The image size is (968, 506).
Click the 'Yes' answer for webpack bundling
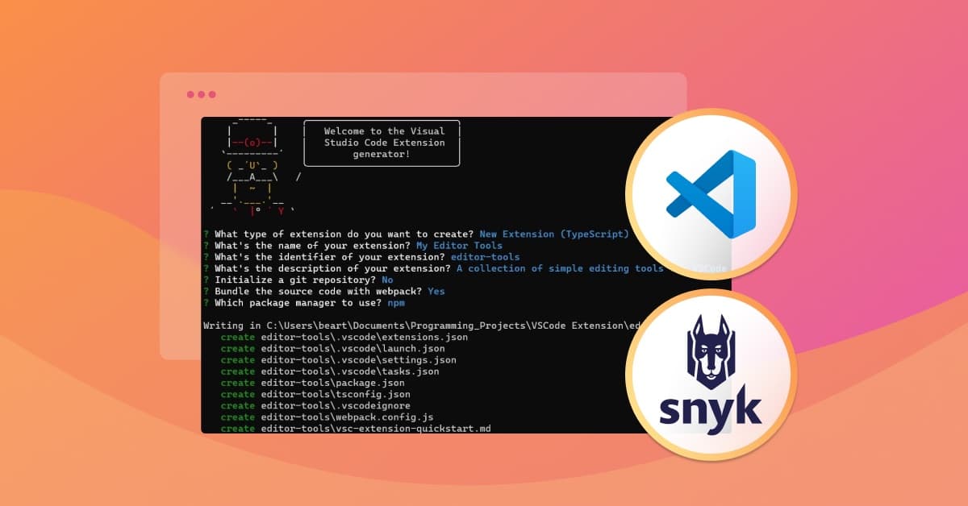(436, 292)
